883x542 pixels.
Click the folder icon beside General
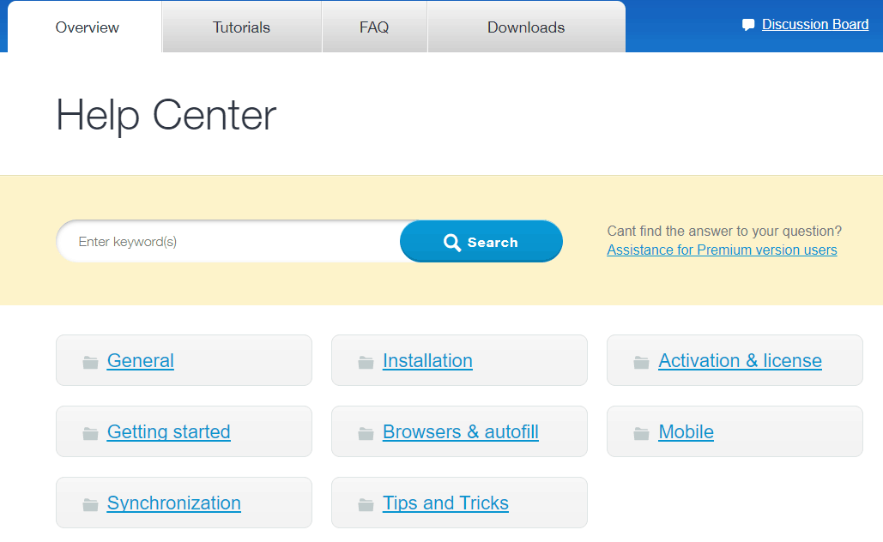[90, 361]
